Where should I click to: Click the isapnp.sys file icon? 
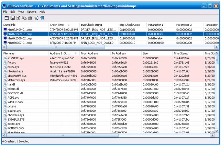5,111
